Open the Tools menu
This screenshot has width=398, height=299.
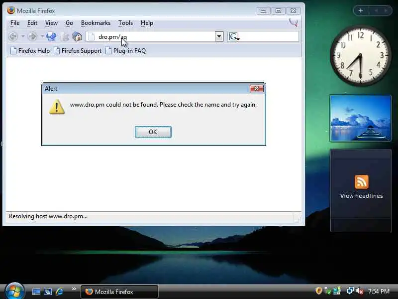pyautogui.click(x=126, y=23)
